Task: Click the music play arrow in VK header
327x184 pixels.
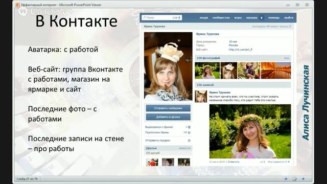Action: tap(262, 18)
